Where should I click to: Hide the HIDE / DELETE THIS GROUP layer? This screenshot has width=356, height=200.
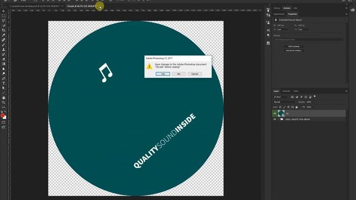tap(275, 119)
